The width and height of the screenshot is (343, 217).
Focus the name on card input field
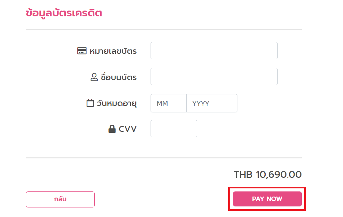coord(214,77)
